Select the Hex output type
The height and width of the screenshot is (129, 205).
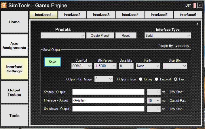(175, 79)
